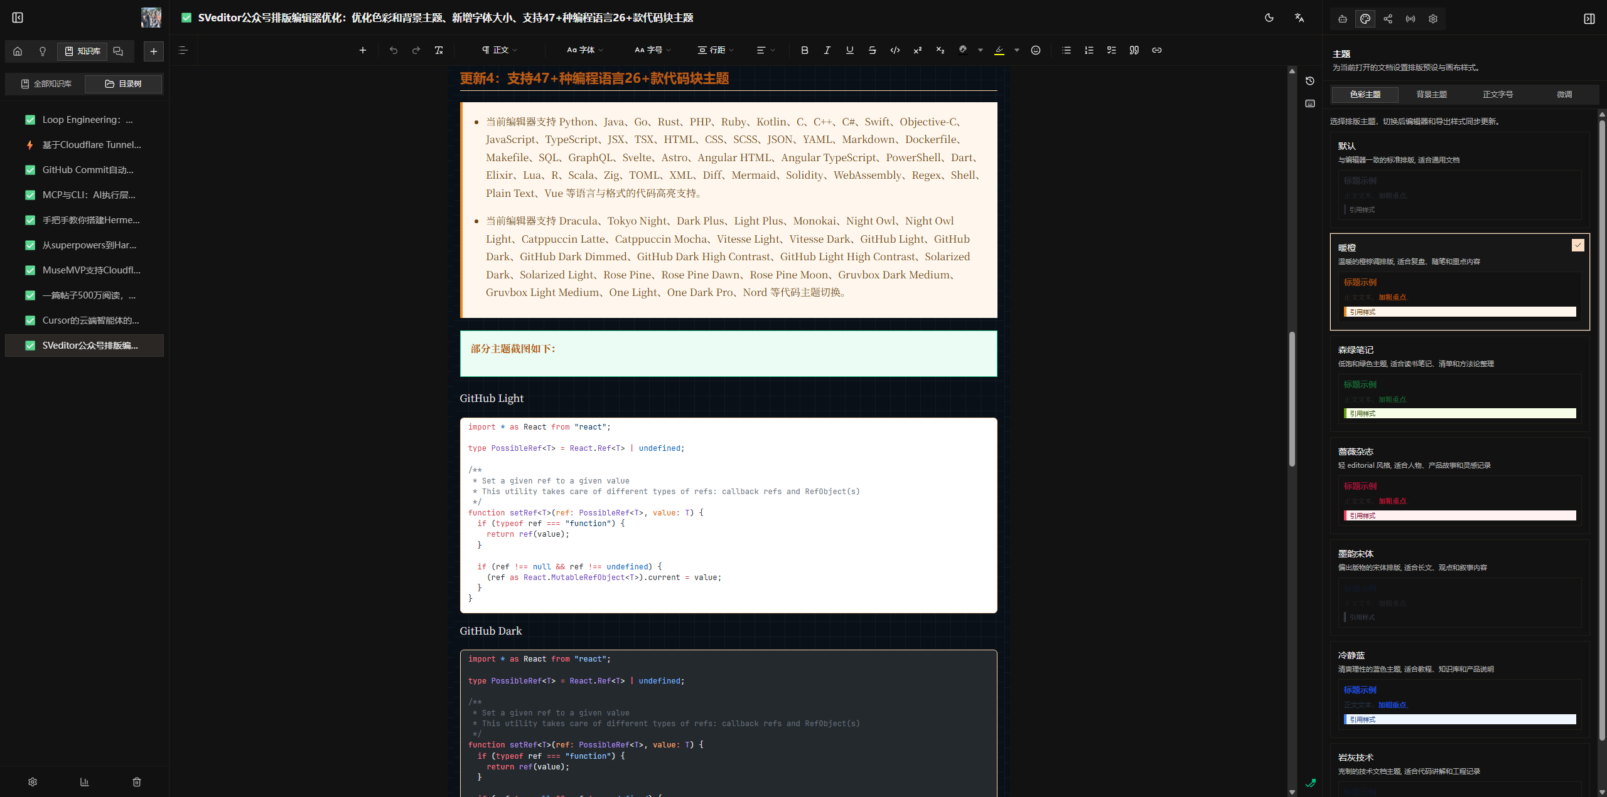Screen dimensions: 1607x797
Task: Toggle the document outline icon
Action: [183, 50]
